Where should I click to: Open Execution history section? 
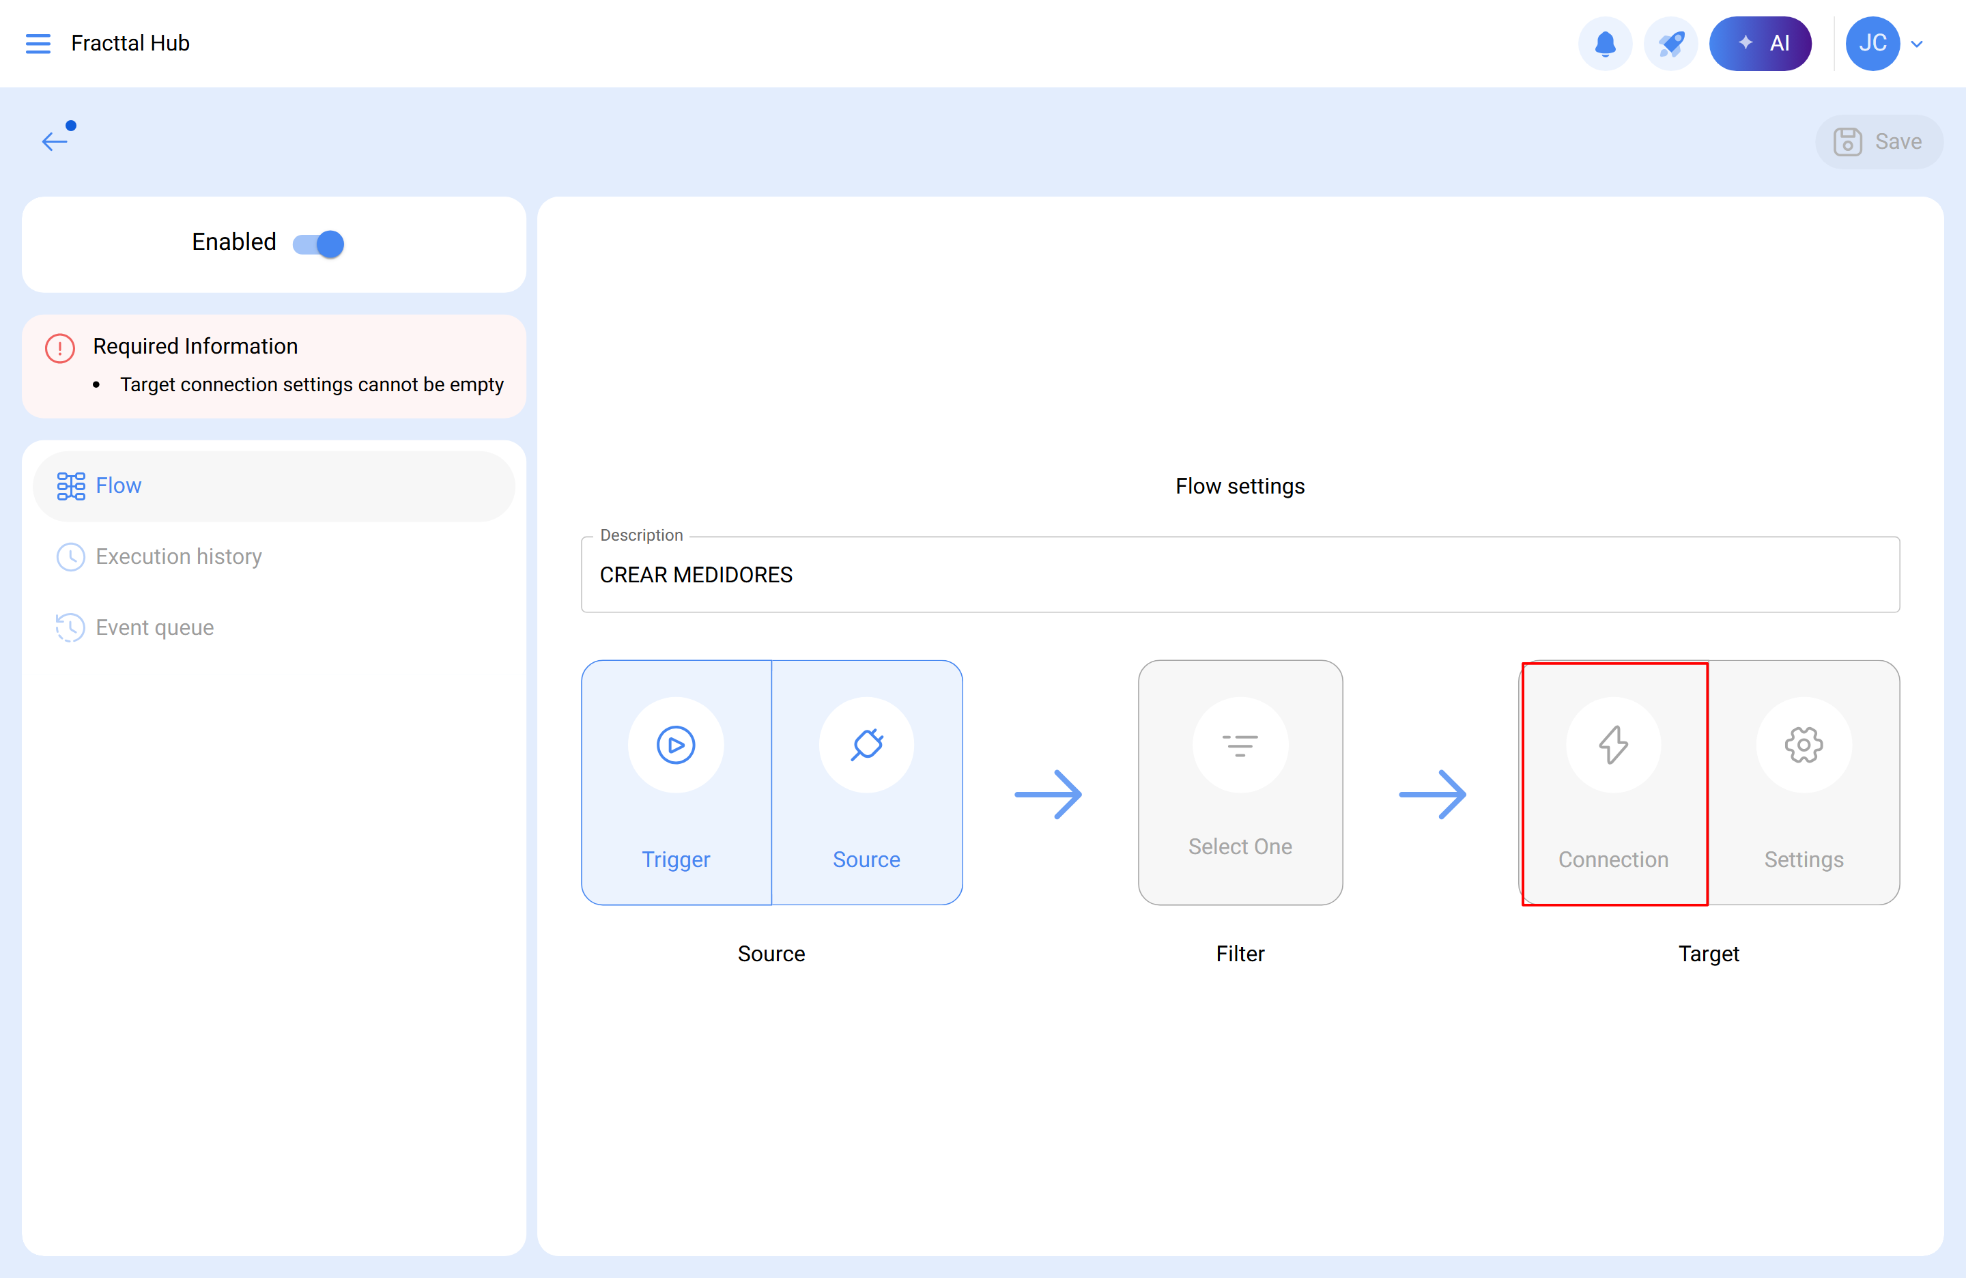point(178,557)
